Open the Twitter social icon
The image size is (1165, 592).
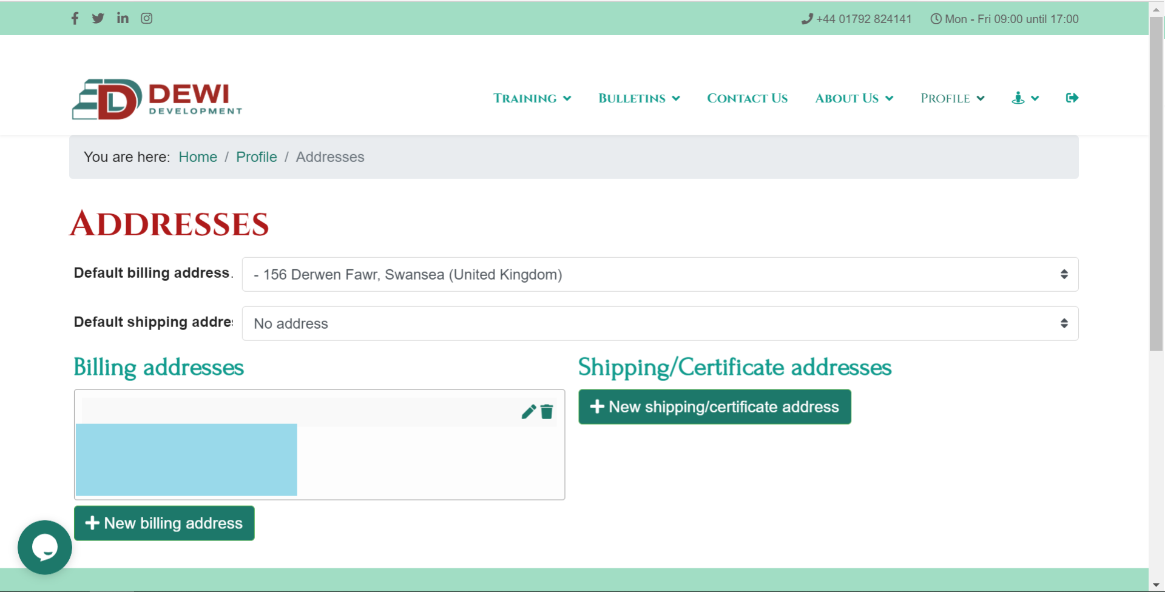[98, 18]
